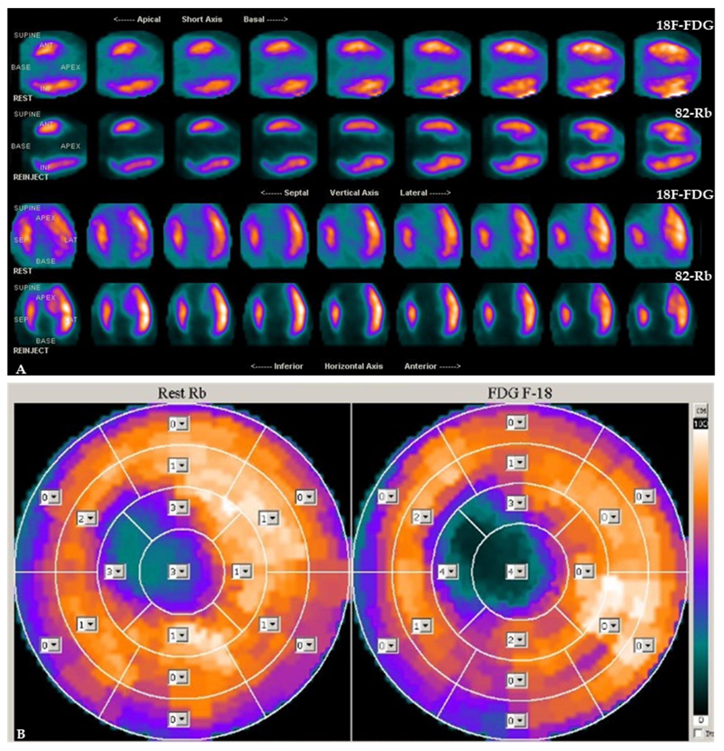Screen dimensions: 724x751
Task: Toggle the invert checkbox below the color scale
Action: [x=698, y=733]
